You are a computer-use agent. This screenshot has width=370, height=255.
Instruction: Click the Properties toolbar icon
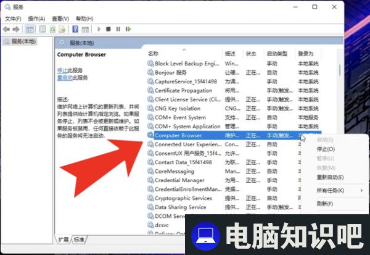pyautogui.click(x=42, y=29)
